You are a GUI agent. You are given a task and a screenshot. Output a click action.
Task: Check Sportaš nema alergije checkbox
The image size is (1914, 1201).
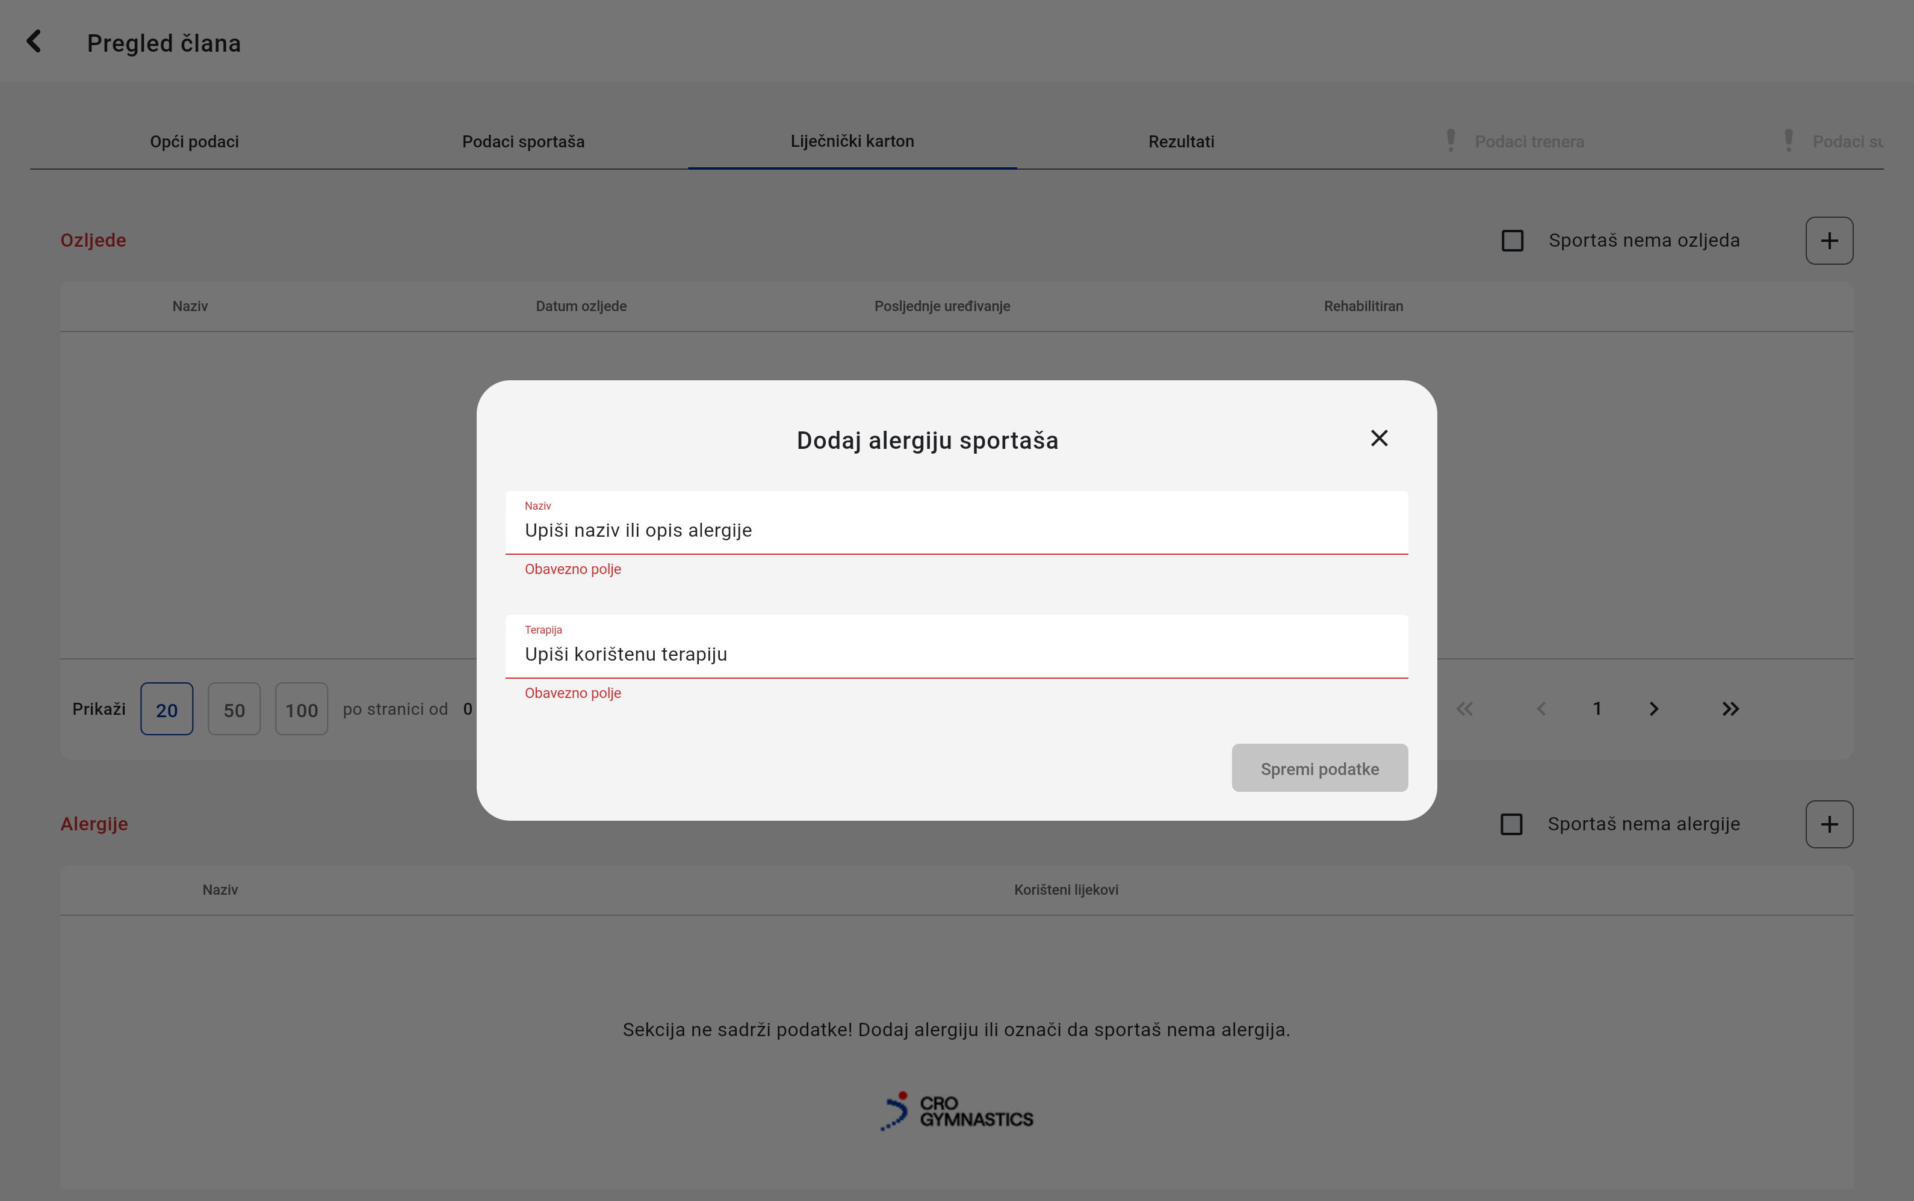click(1511, 824)
